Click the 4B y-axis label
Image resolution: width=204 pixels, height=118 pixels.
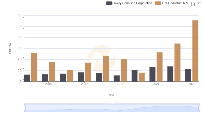point(20,37)
